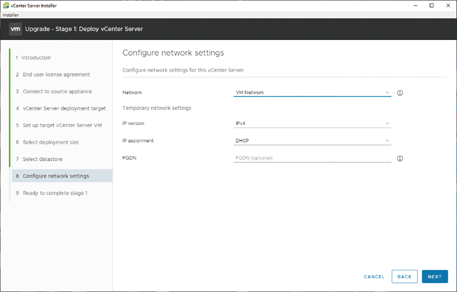Open the Network dropdown showing VM Network
This screenshot has height=292, width=457.
[x=312, y=92]
